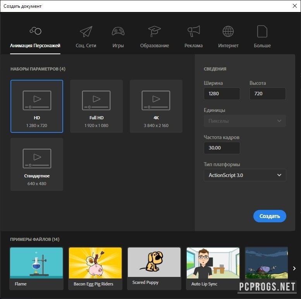This screenshot has height=299, width=301.
Task: Click the ПРИМЕРЫ ФАЙЛОВ (14) heading
Action: [35, 239]
